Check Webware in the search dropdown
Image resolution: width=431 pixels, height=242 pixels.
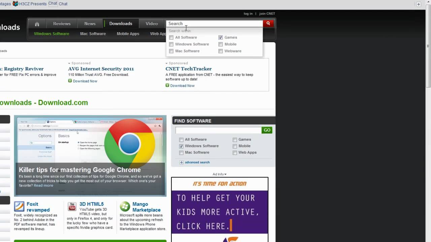pos(221,51)
